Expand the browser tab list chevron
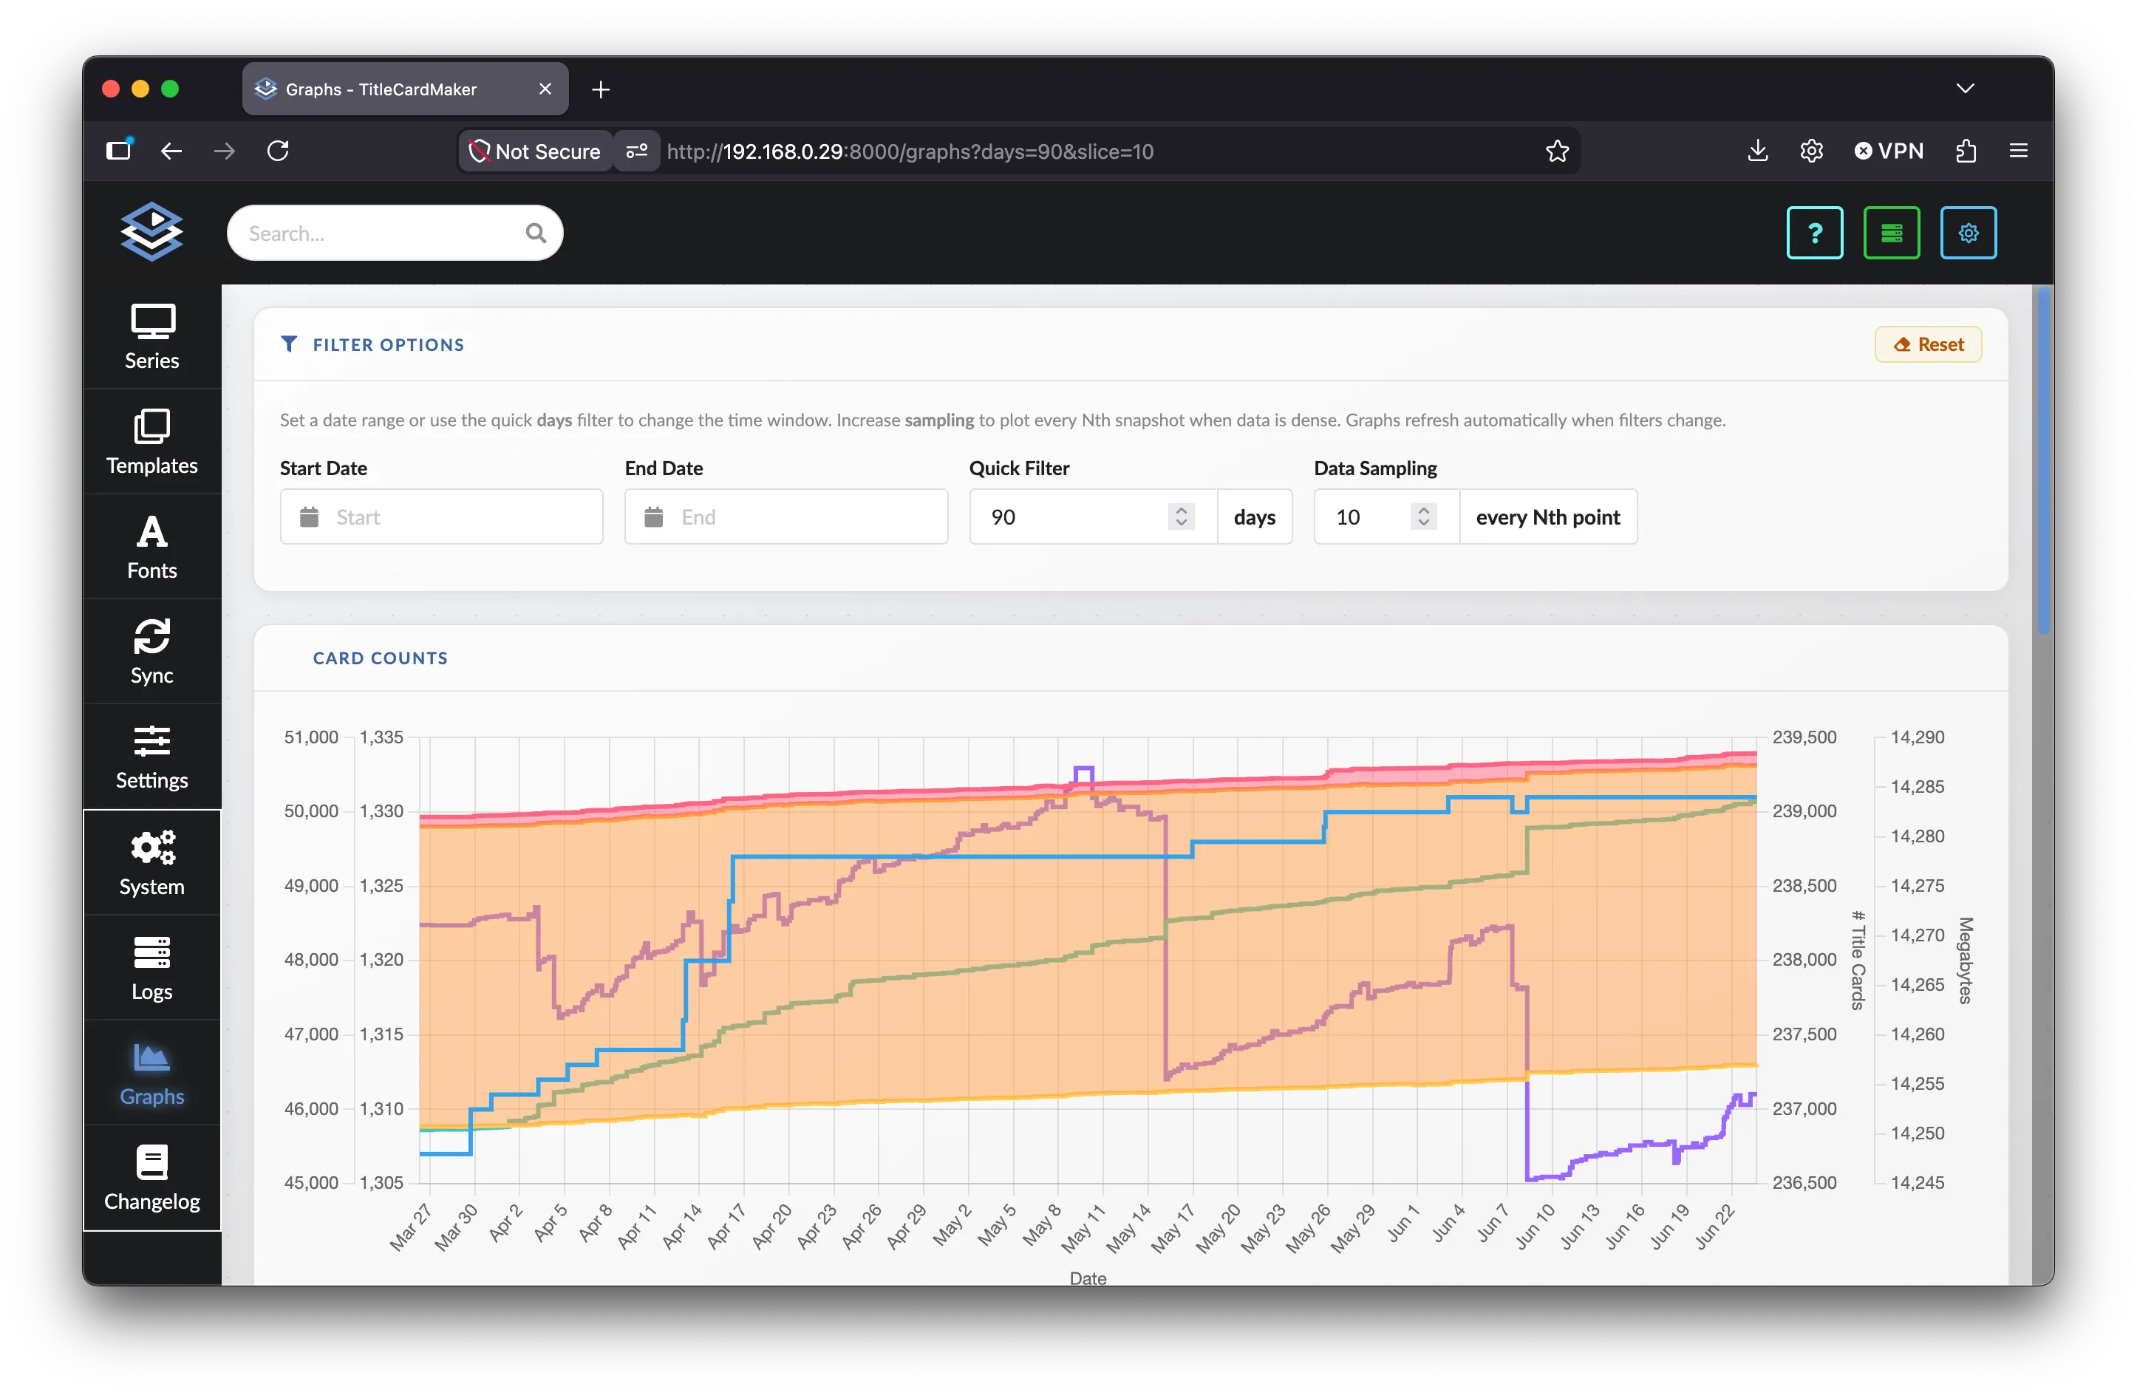Viewport: 2137px width, 1395px height. [1966, 88]
